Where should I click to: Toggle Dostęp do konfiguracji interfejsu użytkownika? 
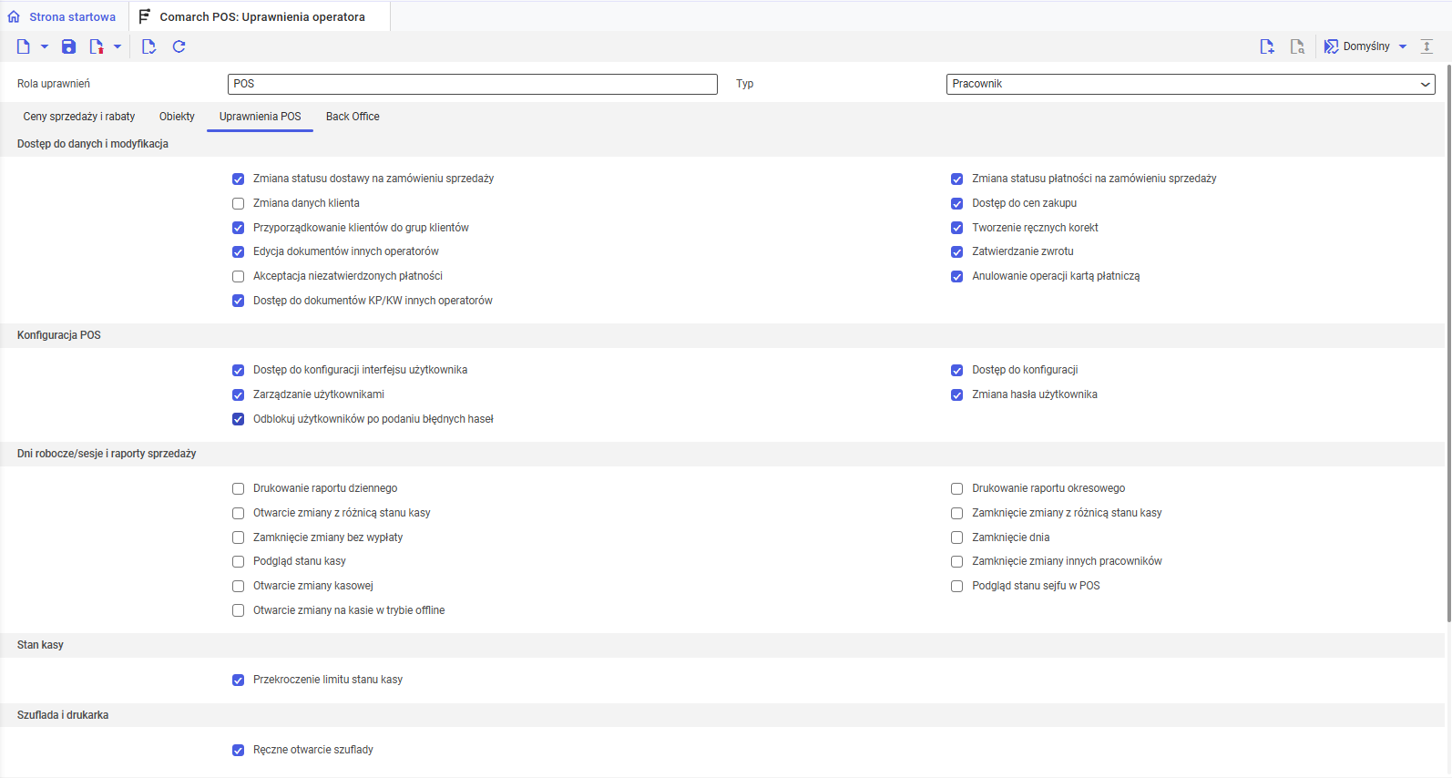[239, 371]
